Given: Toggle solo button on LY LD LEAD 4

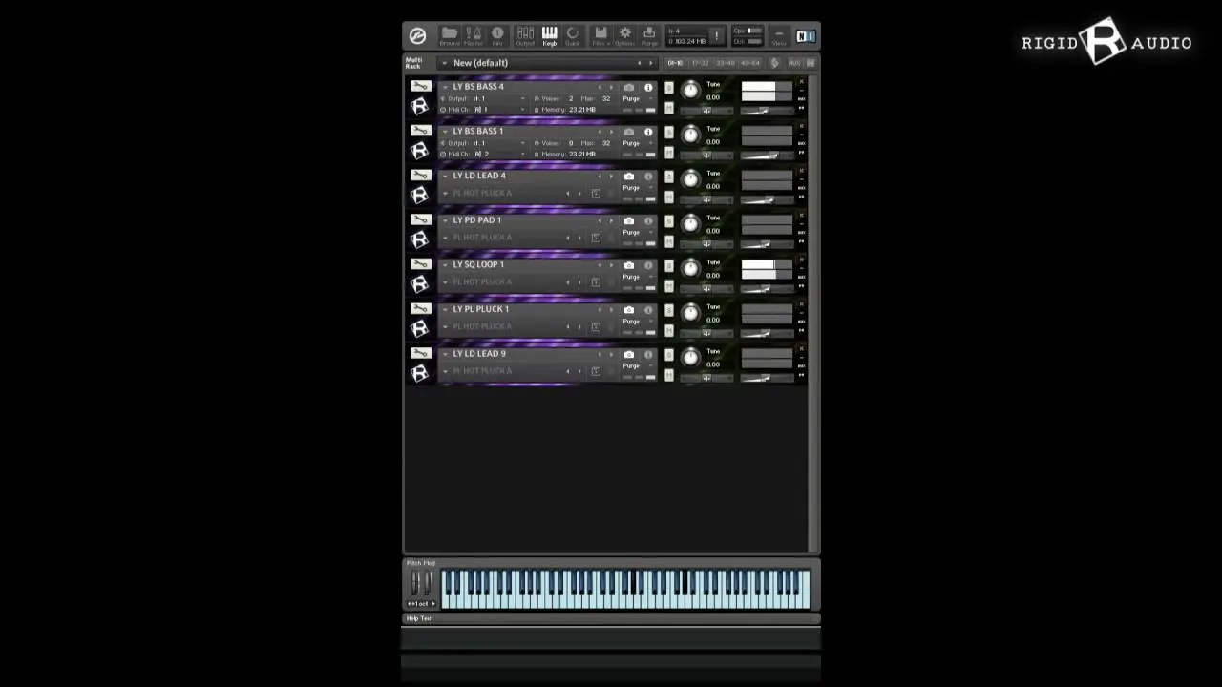Looking at the screenshot, I should click(x=668, y=177).
